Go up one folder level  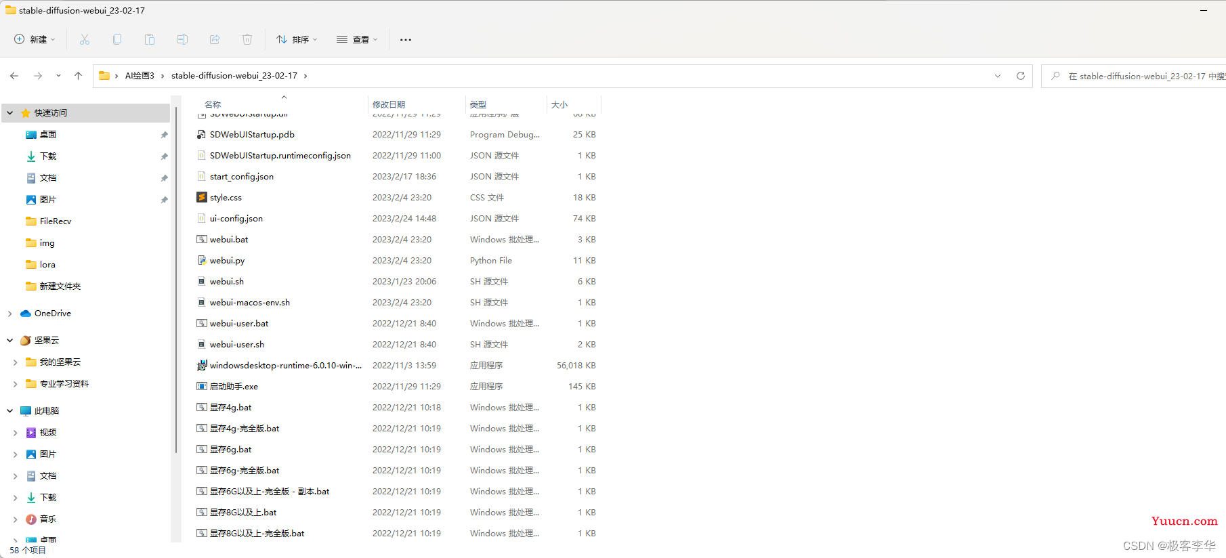point(78,76)
